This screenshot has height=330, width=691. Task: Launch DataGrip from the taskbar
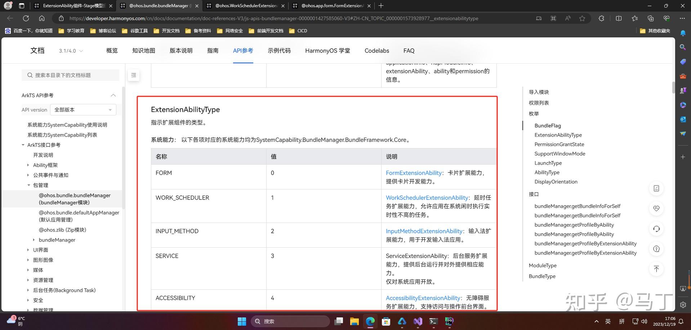coord(449,321)
